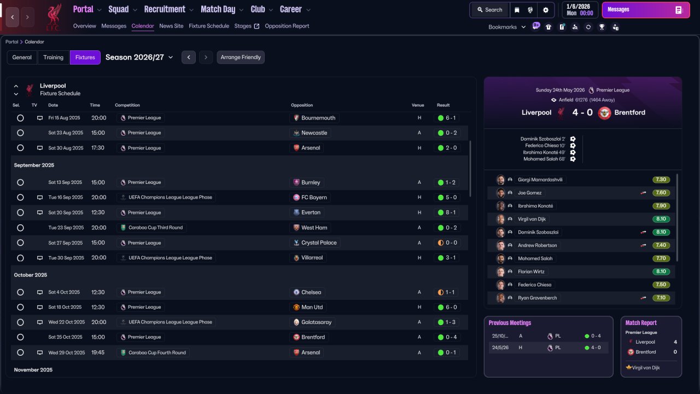Switch to the General calendar tab

(x=22, y=57)
